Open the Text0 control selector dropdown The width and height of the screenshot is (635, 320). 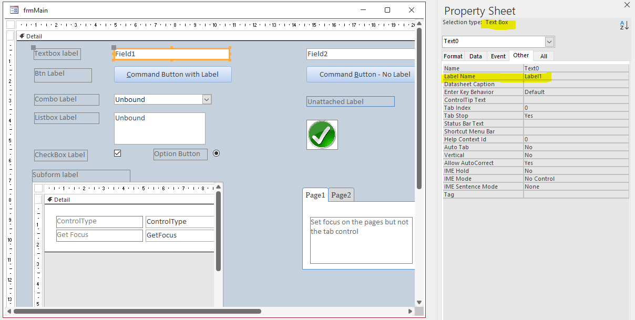click(x=549, y=42)
